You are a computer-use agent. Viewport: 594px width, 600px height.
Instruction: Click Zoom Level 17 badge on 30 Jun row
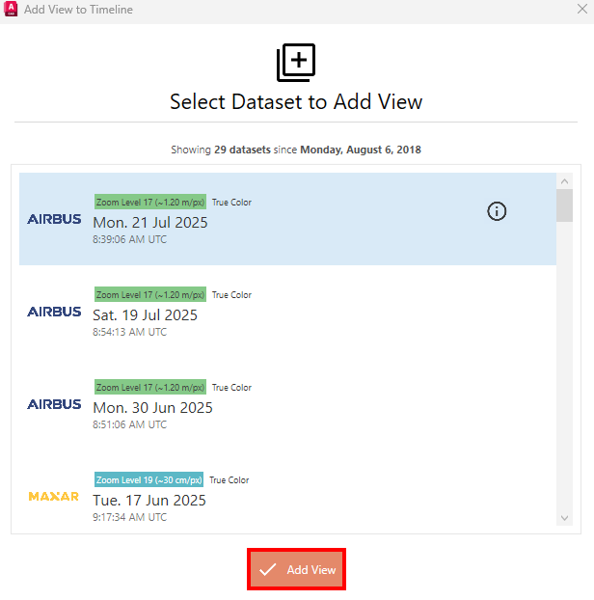click(x=150, y=387)
